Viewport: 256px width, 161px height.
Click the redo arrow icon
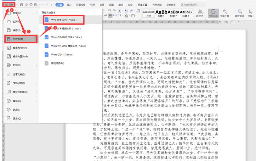coord(47,5)
